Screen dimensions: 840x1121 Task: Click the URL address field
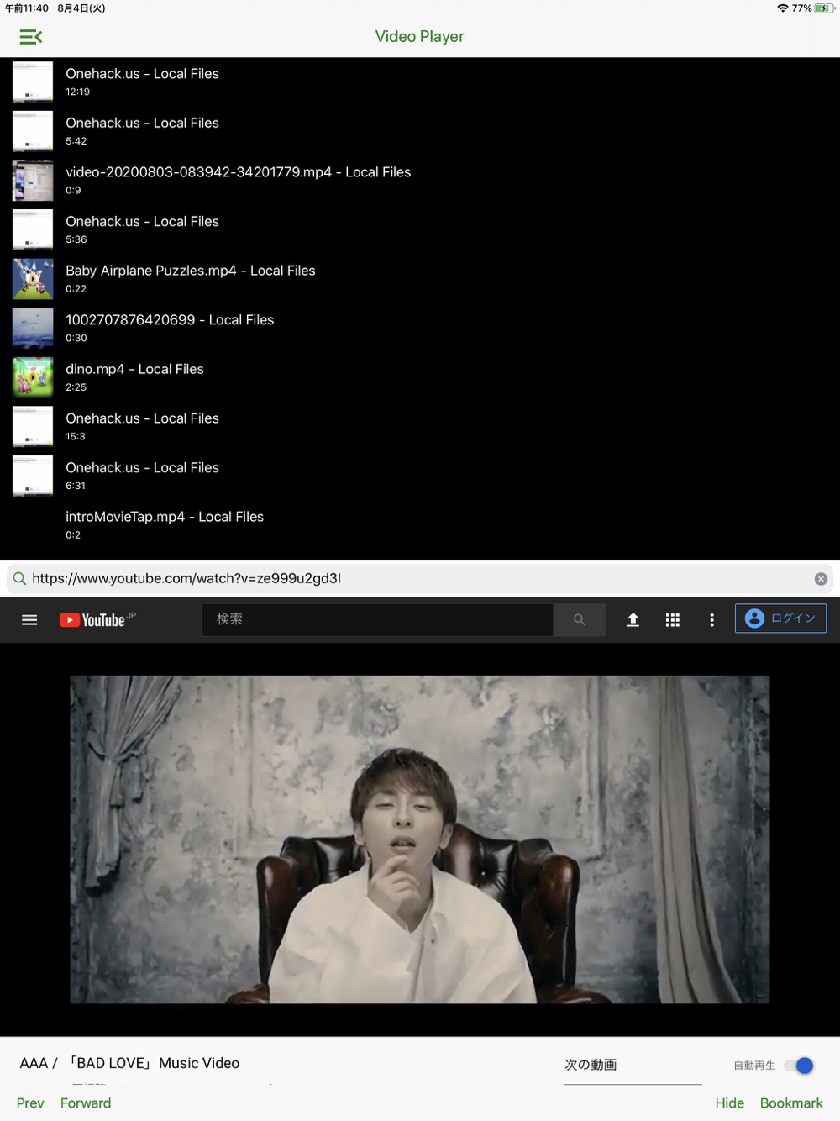(x=420, y=578)
